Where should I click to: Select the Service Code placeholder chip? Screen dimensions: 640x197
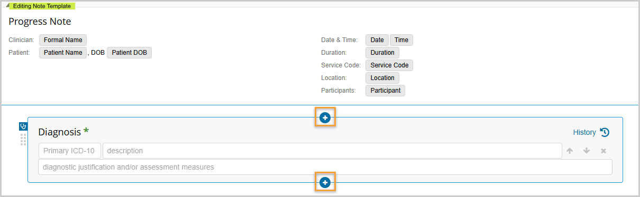pos(389,65)
